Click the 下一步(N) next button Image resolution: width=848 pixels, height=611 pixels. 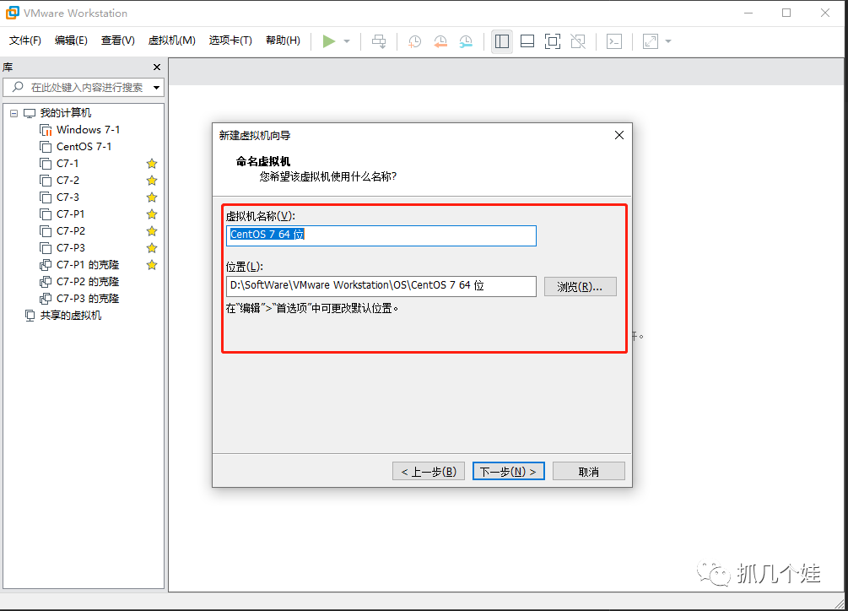[x=508, y=472]
